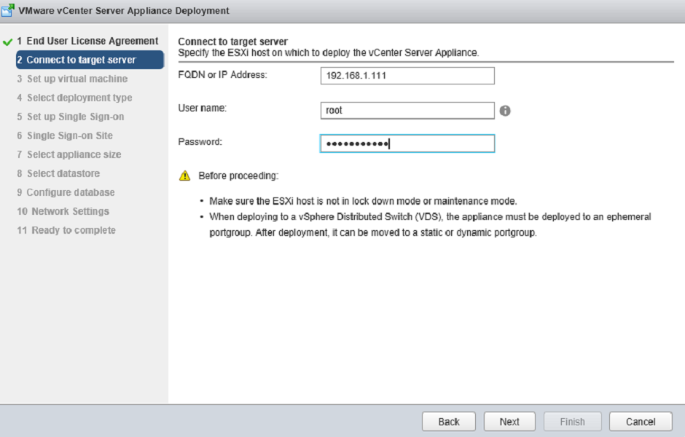
Task: Open step 7 Select appliance size
Action: tap(69, 154)
